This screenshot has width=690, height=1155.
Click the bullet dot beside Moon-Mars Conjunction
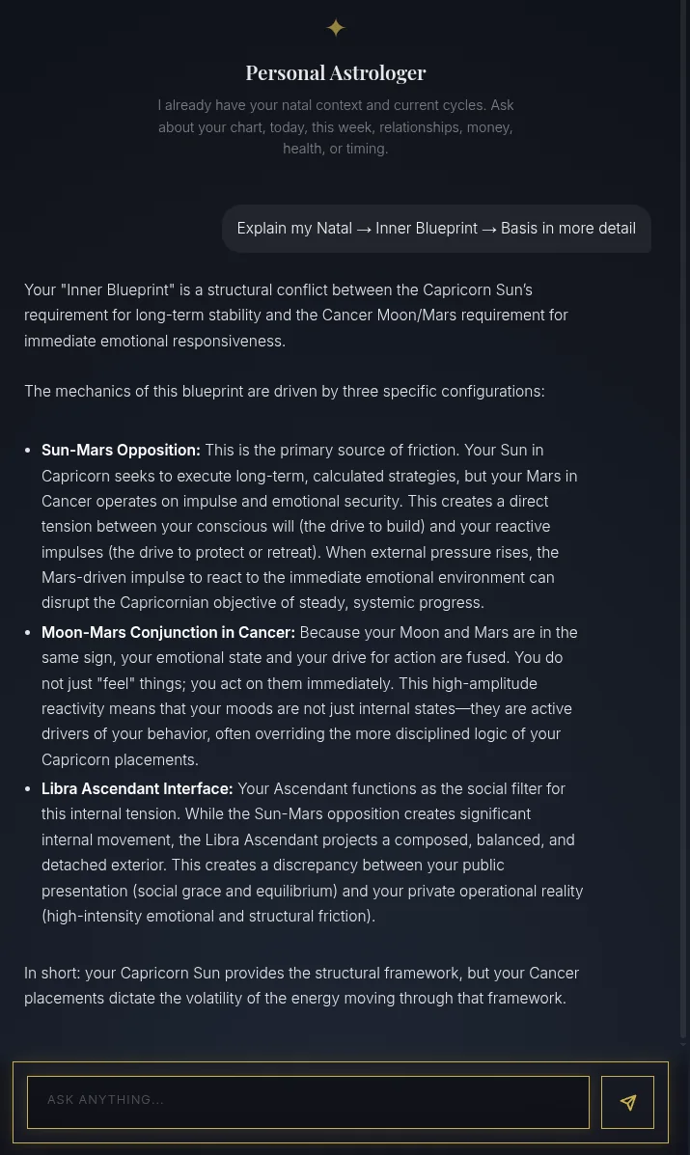28,632
